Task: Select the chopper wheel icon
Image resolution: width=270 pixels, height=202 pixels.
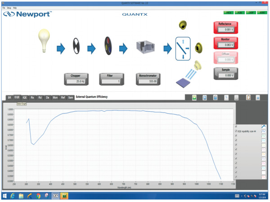Action: coord(76,47)
